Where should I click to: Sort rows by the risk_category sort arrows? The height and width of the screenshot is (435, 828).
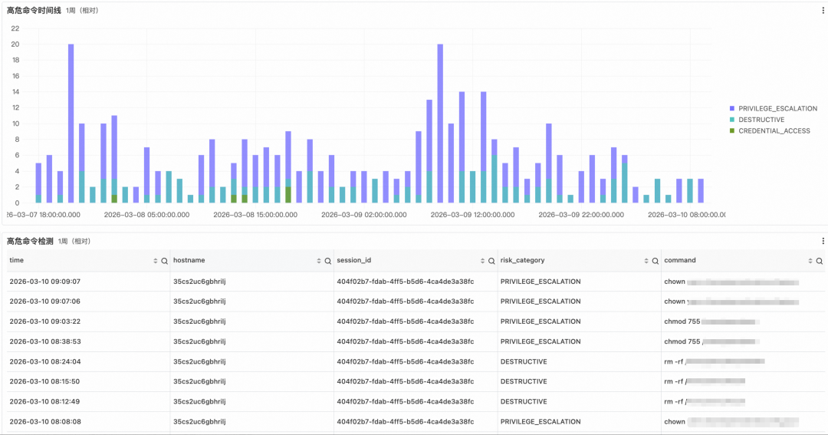point(646,261)
